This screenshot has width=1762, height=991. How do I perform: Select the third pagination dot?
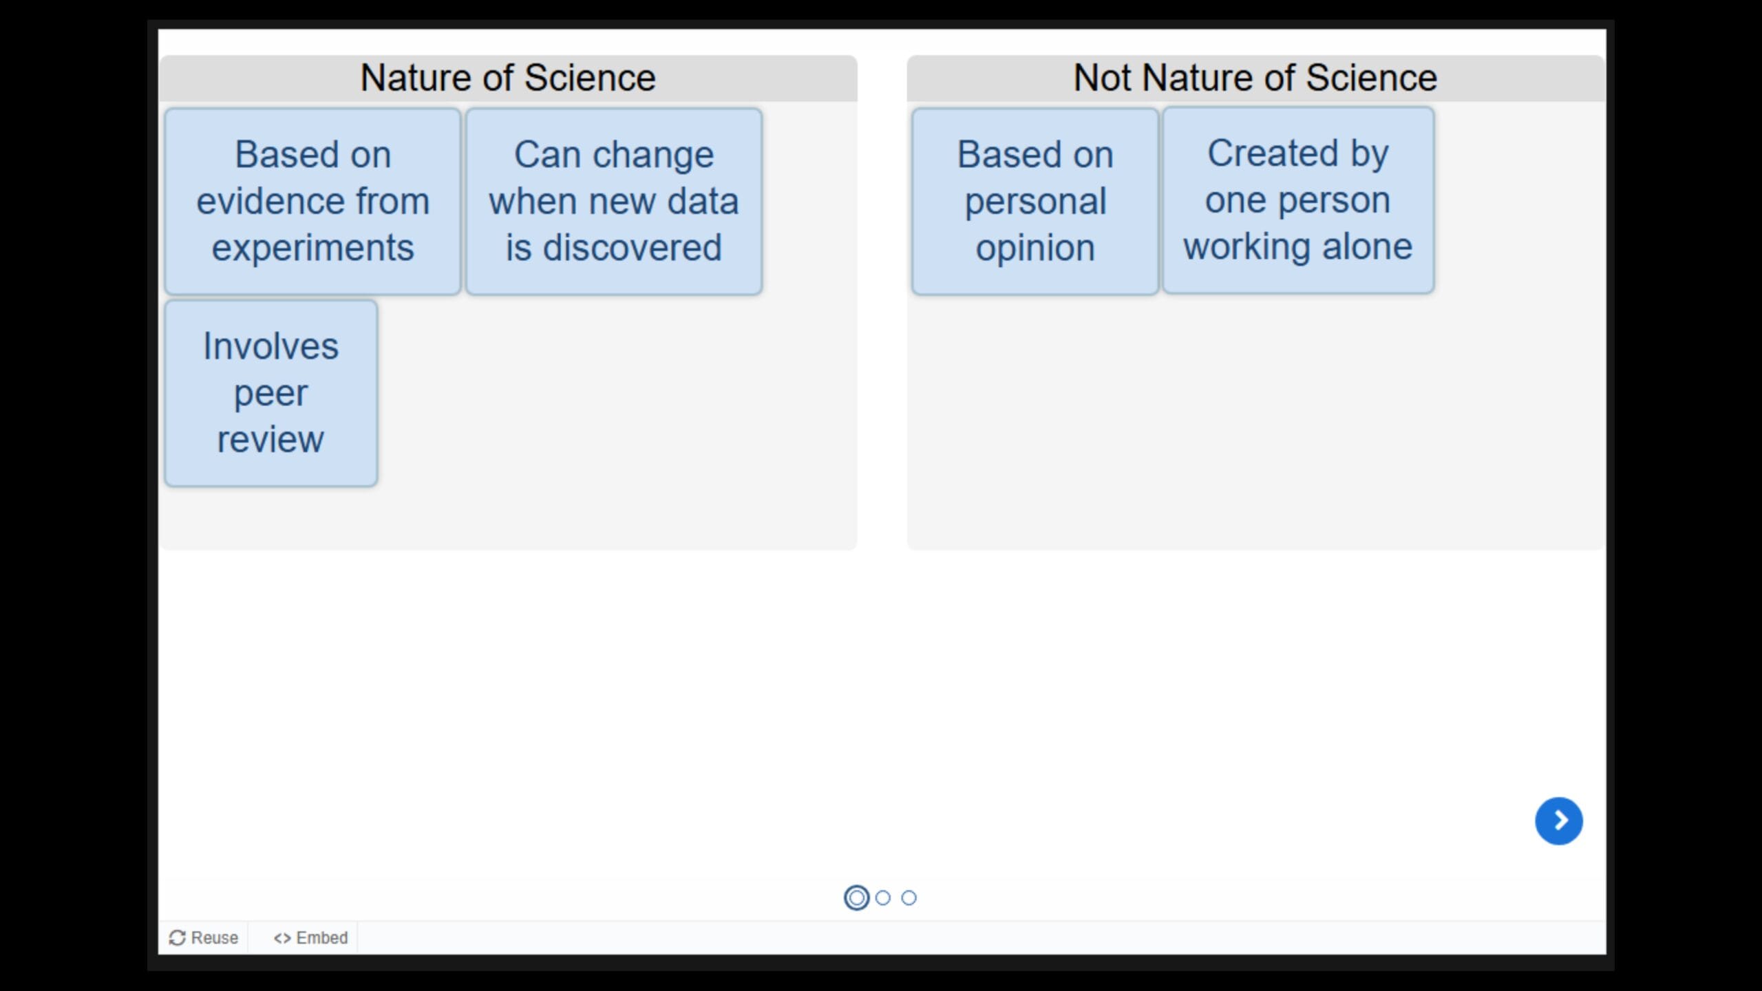909,898
